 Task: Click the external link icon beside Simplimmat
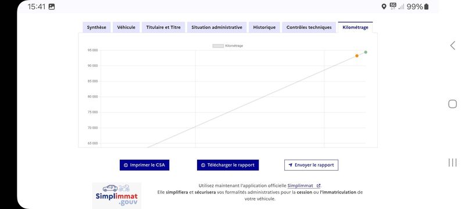point(319,186)
